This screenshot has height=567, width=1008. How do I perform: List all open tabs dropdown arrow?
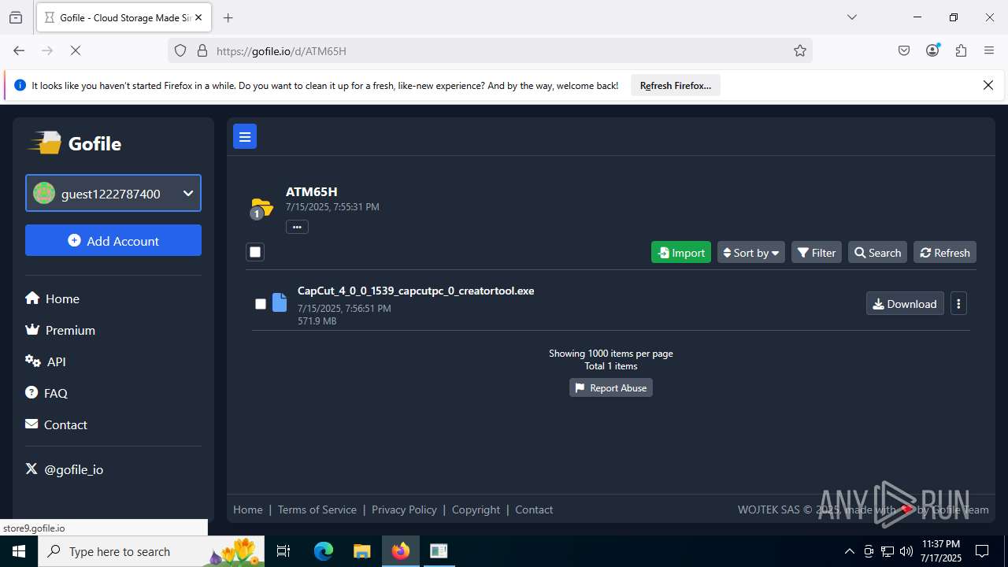(x=851, y=17)
